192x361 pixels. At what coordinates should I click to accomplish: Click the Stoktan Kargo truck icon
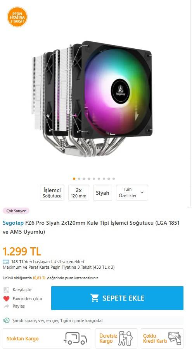pos(76,338)
